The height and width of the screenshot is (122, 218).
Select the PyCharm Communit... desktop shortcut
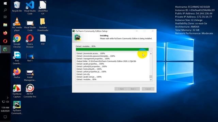click(x=17, y=107)
